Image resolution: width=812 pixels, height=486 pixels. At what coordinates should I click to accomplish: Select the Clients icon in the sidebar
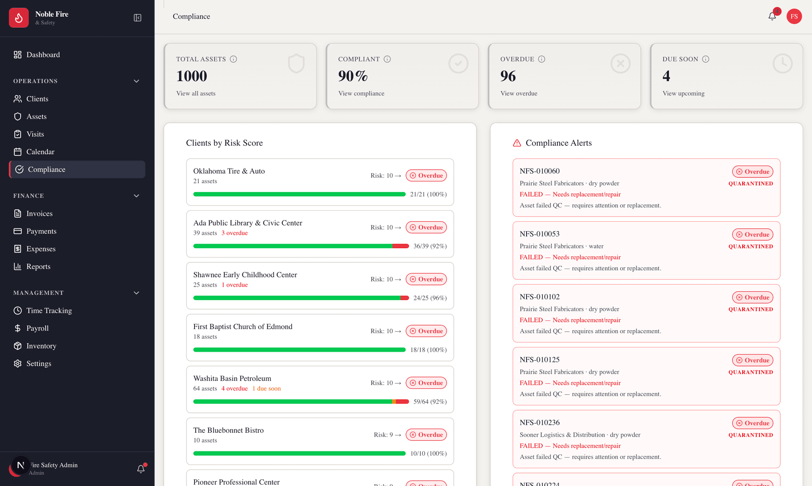coord(18,98)
